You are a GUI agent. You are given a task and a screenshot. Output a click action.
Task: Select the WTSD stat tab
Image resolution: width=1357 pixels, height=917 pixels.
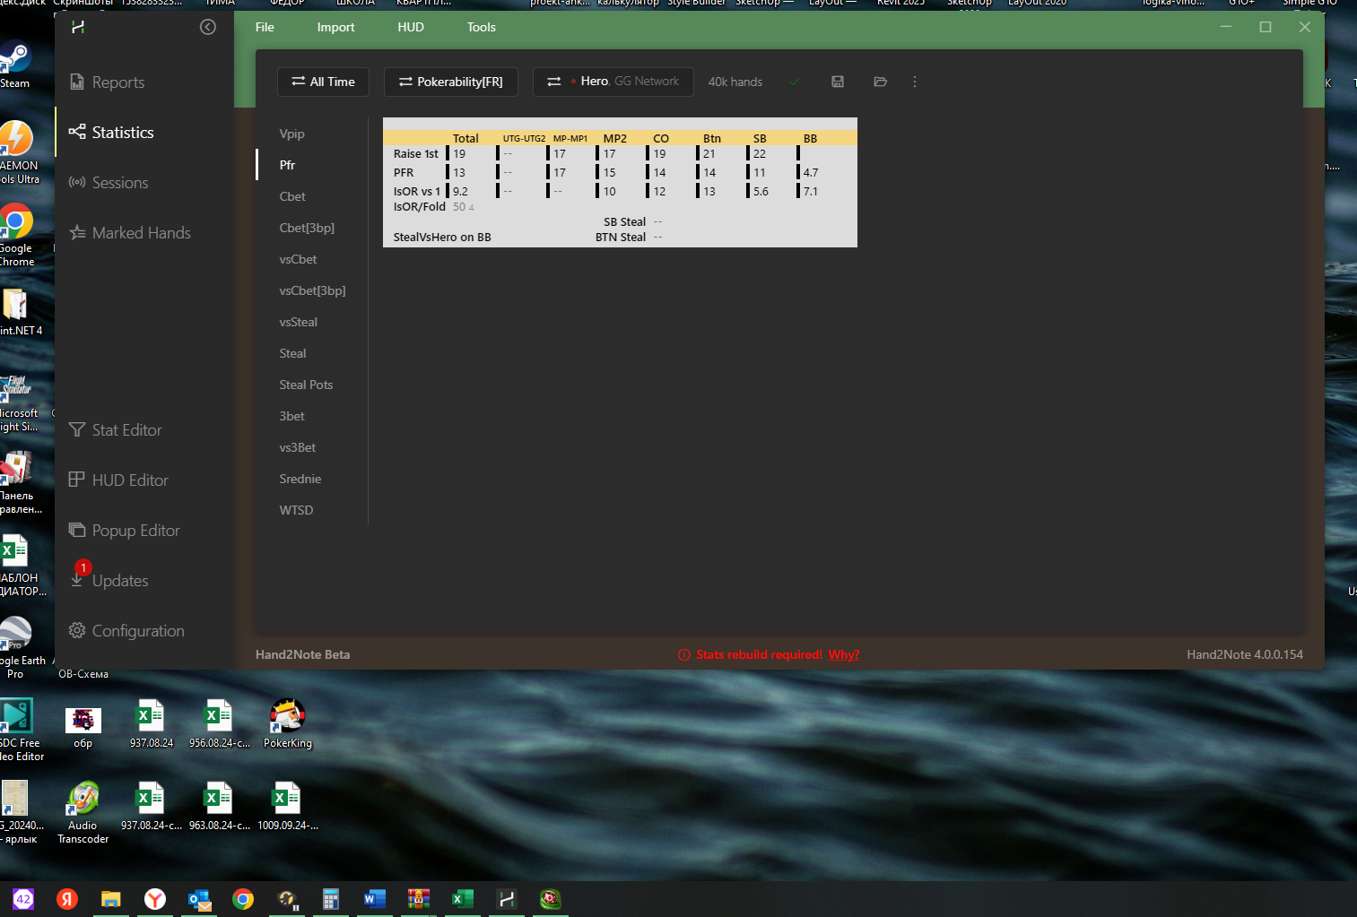pyautogui.click(x=296, y=510)
